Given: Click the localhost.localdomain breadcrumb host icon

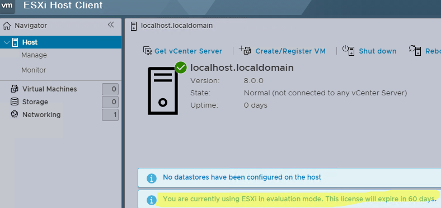Looking at the screenshot, I should (134, 26).
